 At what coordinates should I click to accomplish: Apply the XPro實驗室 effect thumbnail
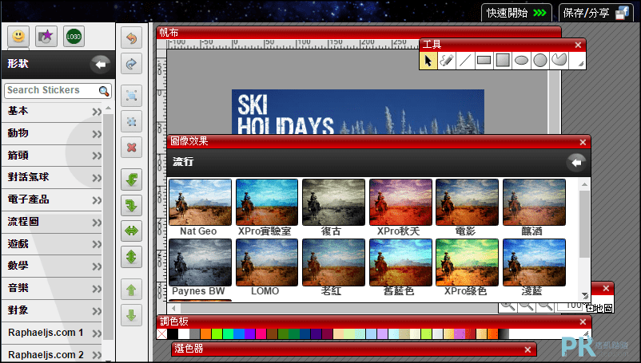266,203
